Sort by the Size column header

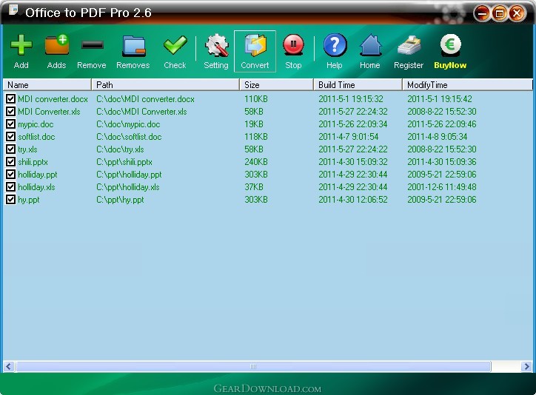click(x=277, y=84)
